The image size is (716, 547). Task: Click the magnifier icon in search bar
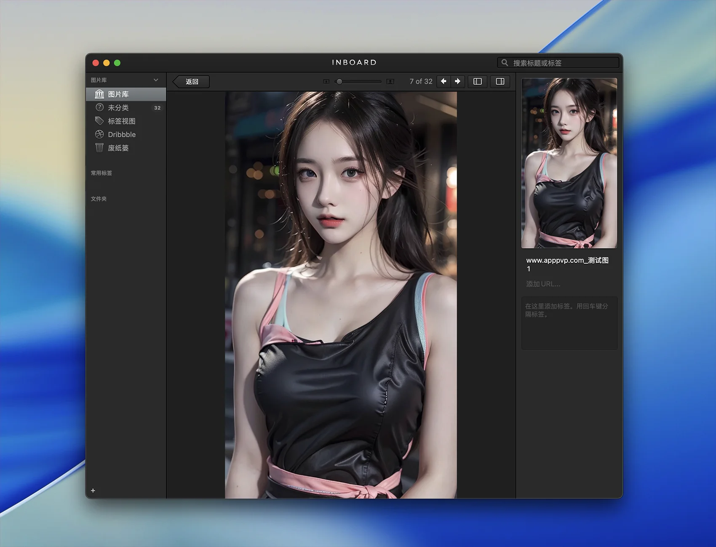point(505,63)
